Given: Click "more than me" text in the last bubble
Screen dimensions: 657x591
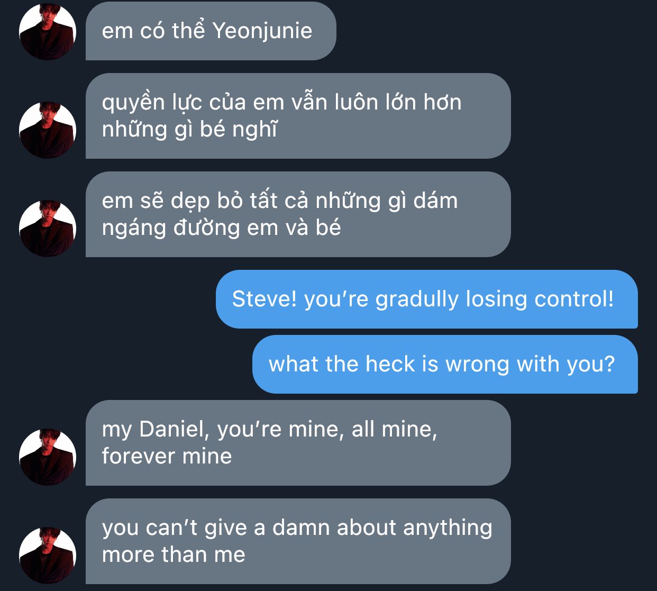Looking at the screenshot, I should click(x=174, y=554).
